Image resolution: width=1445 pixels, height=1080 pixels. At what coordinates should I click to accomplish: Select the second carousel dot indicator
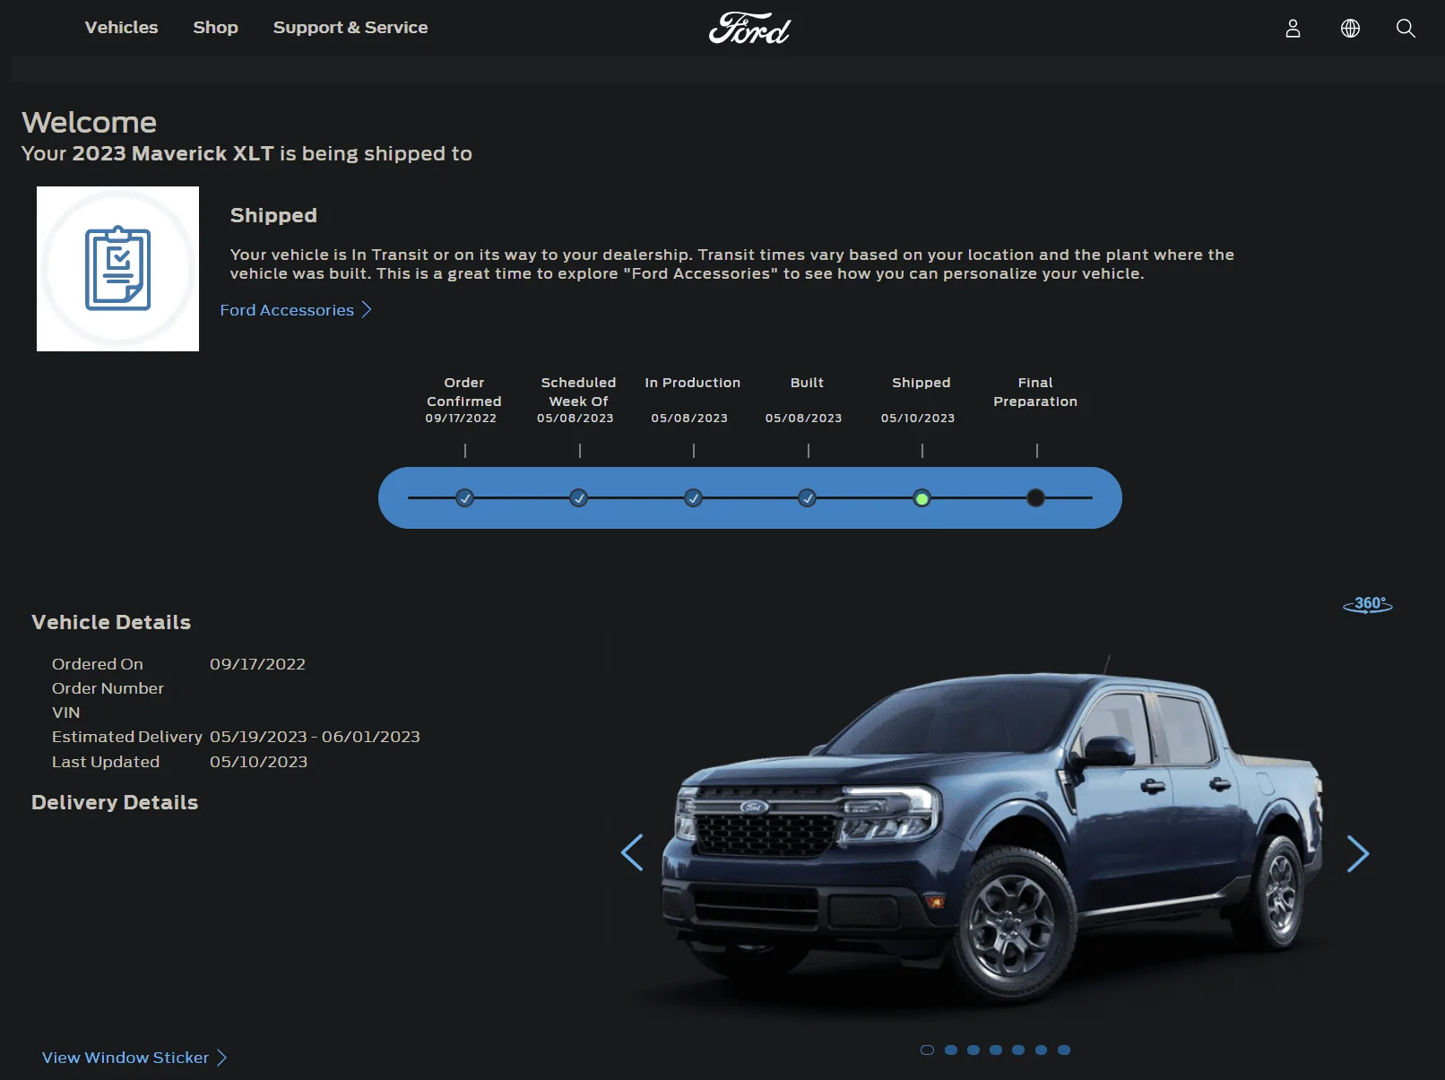951,1050
